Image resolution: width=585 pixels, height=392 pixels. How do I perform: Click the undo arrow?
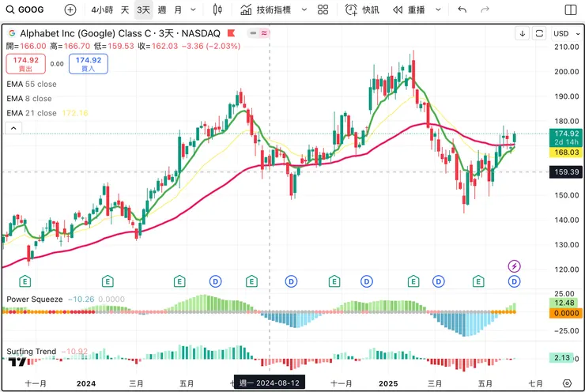tap(462, 9)
